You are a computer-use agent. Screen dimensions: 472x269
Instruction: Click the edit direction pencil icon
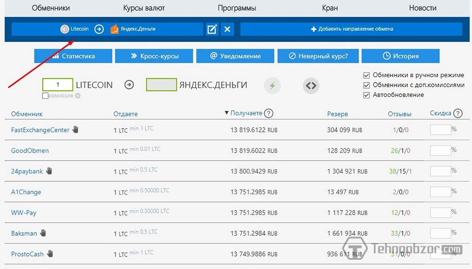click(x=212, y=29)
